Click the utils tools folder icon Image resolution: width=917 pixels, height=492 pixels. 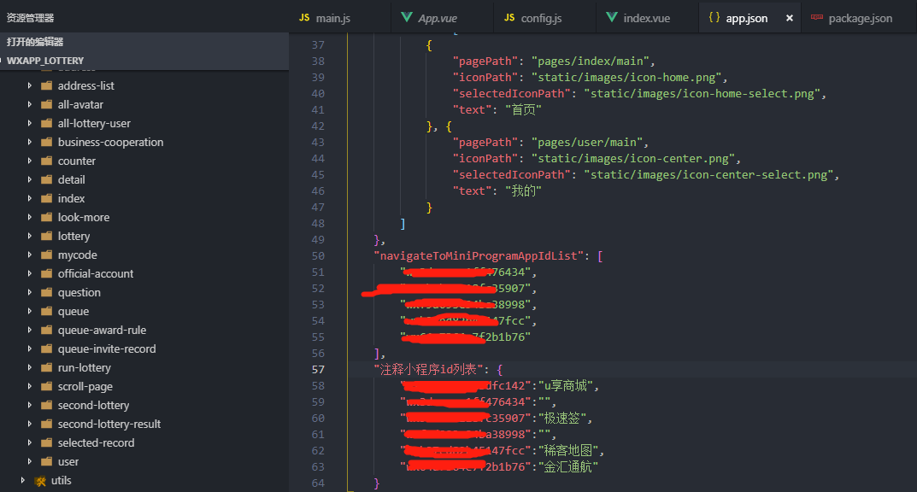(x=40, y=481)
